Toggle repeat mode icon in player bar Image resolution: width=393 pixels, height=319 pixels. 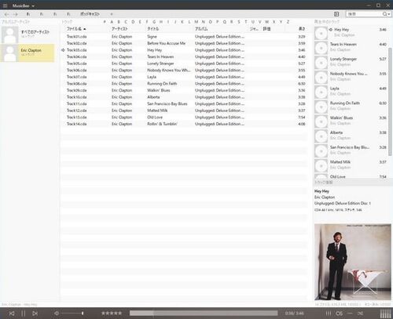click(x=350, y=313)
